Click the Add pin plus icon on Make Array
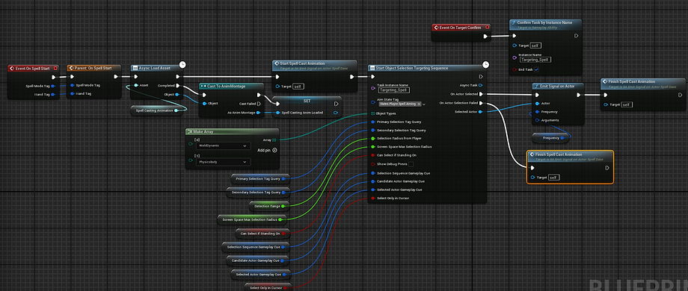688x291 pixels. click(x=274, y=150)
